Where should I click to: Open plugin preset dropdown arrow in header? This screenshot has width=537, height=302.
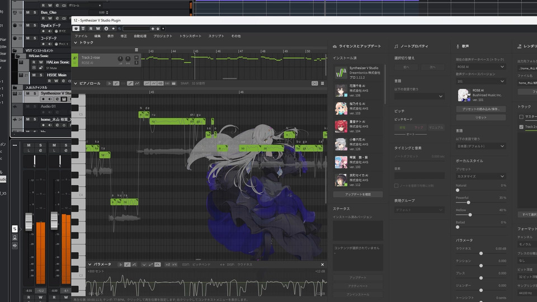(x=163, y=29)
